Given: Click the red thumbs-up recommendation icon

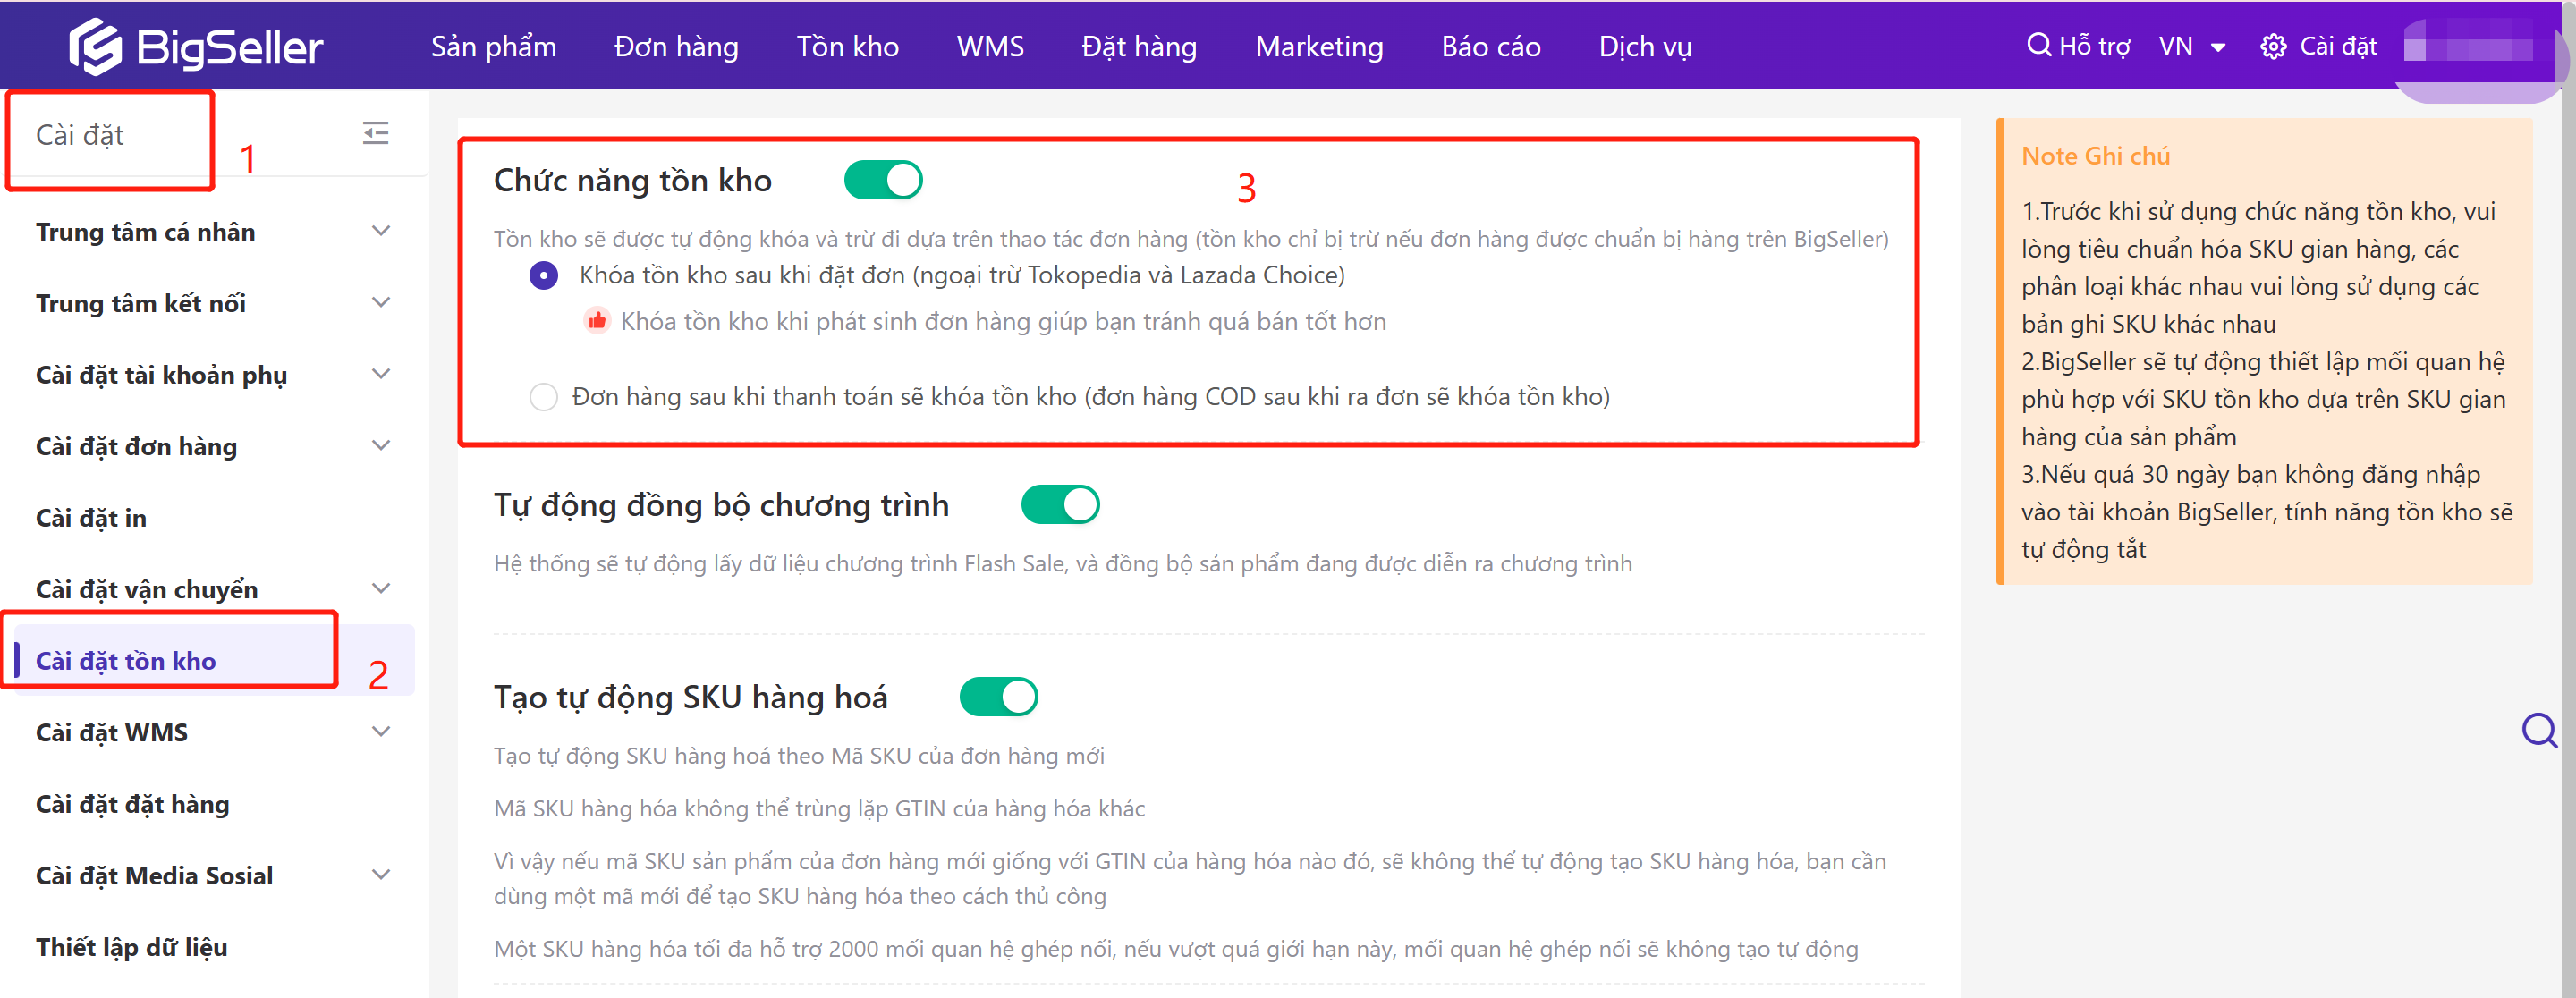Looking at the screenshot, I should coord(597,321).
